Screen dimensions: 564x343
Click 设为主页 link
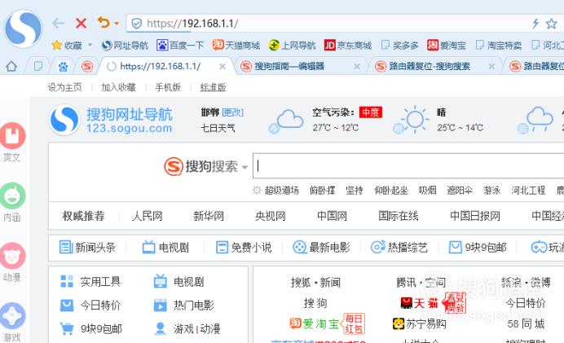(x=64, y=87)
